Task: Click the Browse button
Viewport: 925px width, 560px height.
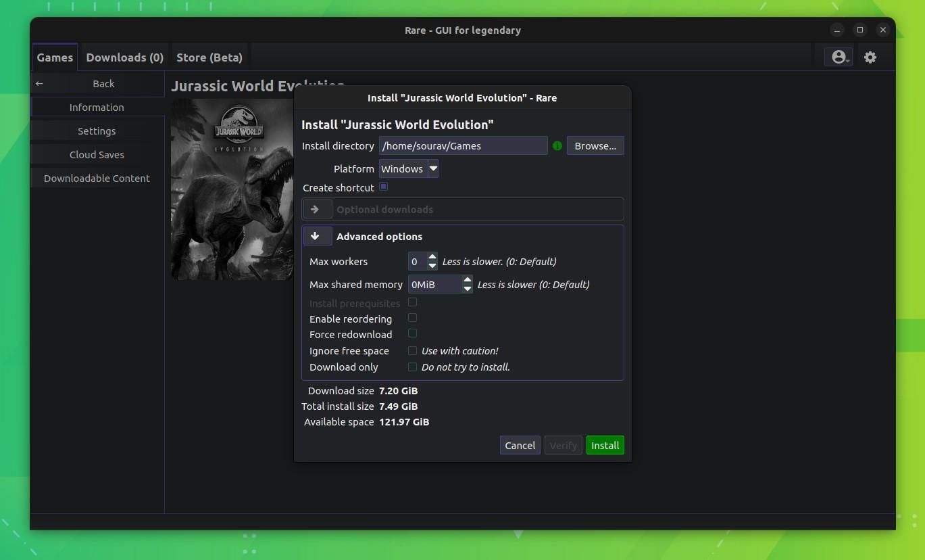Action: (595, 145)
